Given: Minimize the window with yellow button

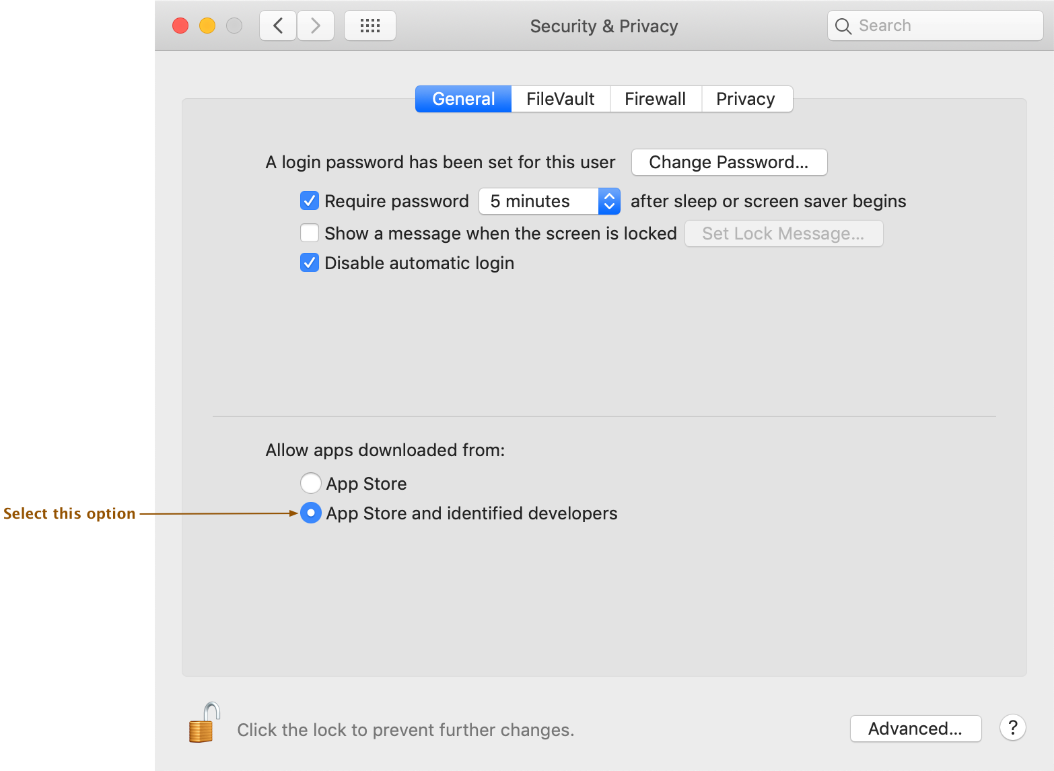Looking at the screenshot, I should tap(207, 26).
